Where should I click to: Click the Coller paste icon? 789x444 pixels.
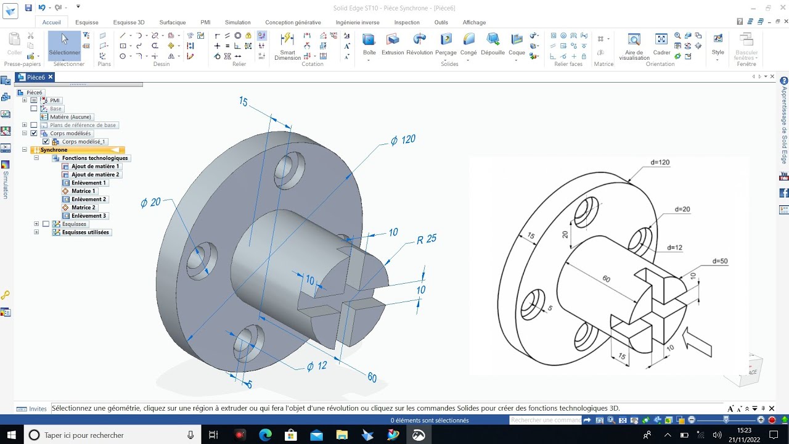15,43
